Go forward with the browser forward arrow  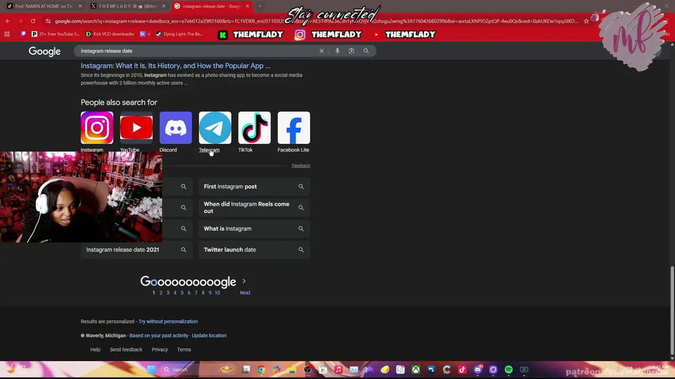pyautogui.click(x=20, y=21)
